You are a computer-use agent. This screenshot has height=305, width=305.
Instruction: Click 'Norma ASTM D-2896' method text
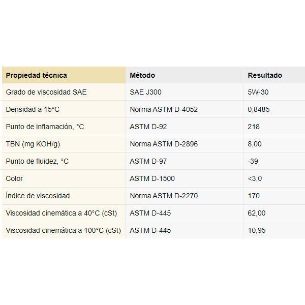164,144
